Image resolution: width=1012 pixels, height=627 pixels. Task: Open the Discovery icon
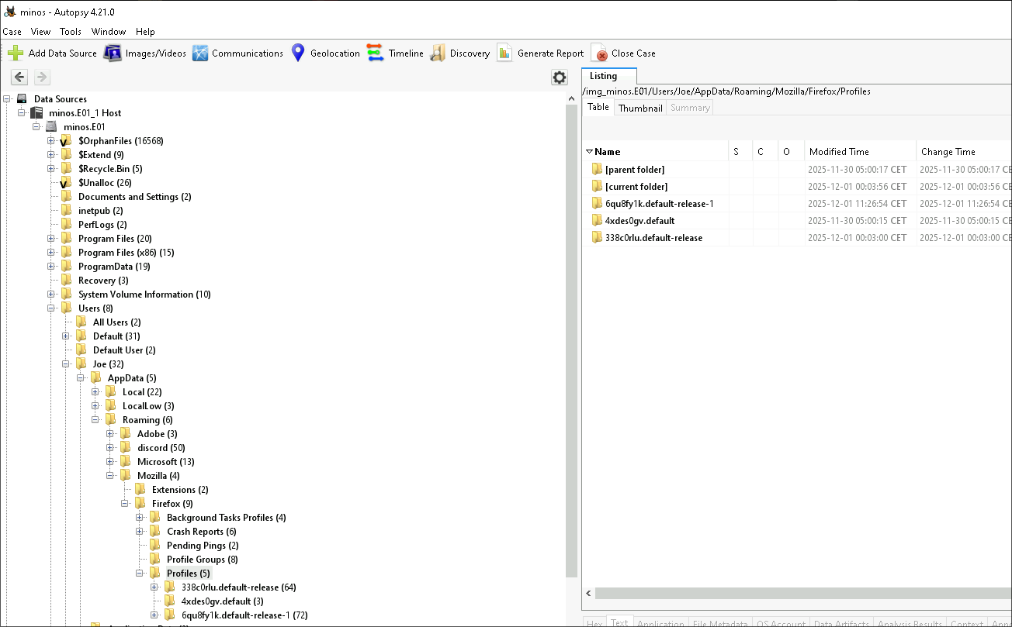(438, 53)
